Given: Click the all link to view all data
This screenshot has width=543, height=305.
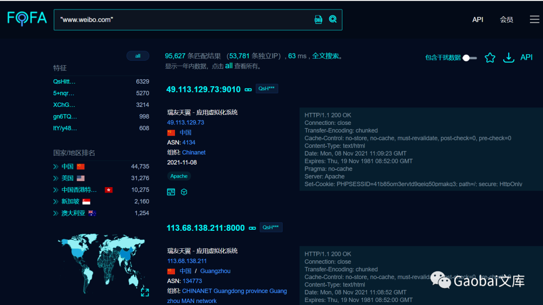Looking at the screenshot, I should [229, 66].
